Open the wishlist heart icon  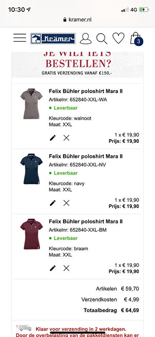(x=118, y=38)
